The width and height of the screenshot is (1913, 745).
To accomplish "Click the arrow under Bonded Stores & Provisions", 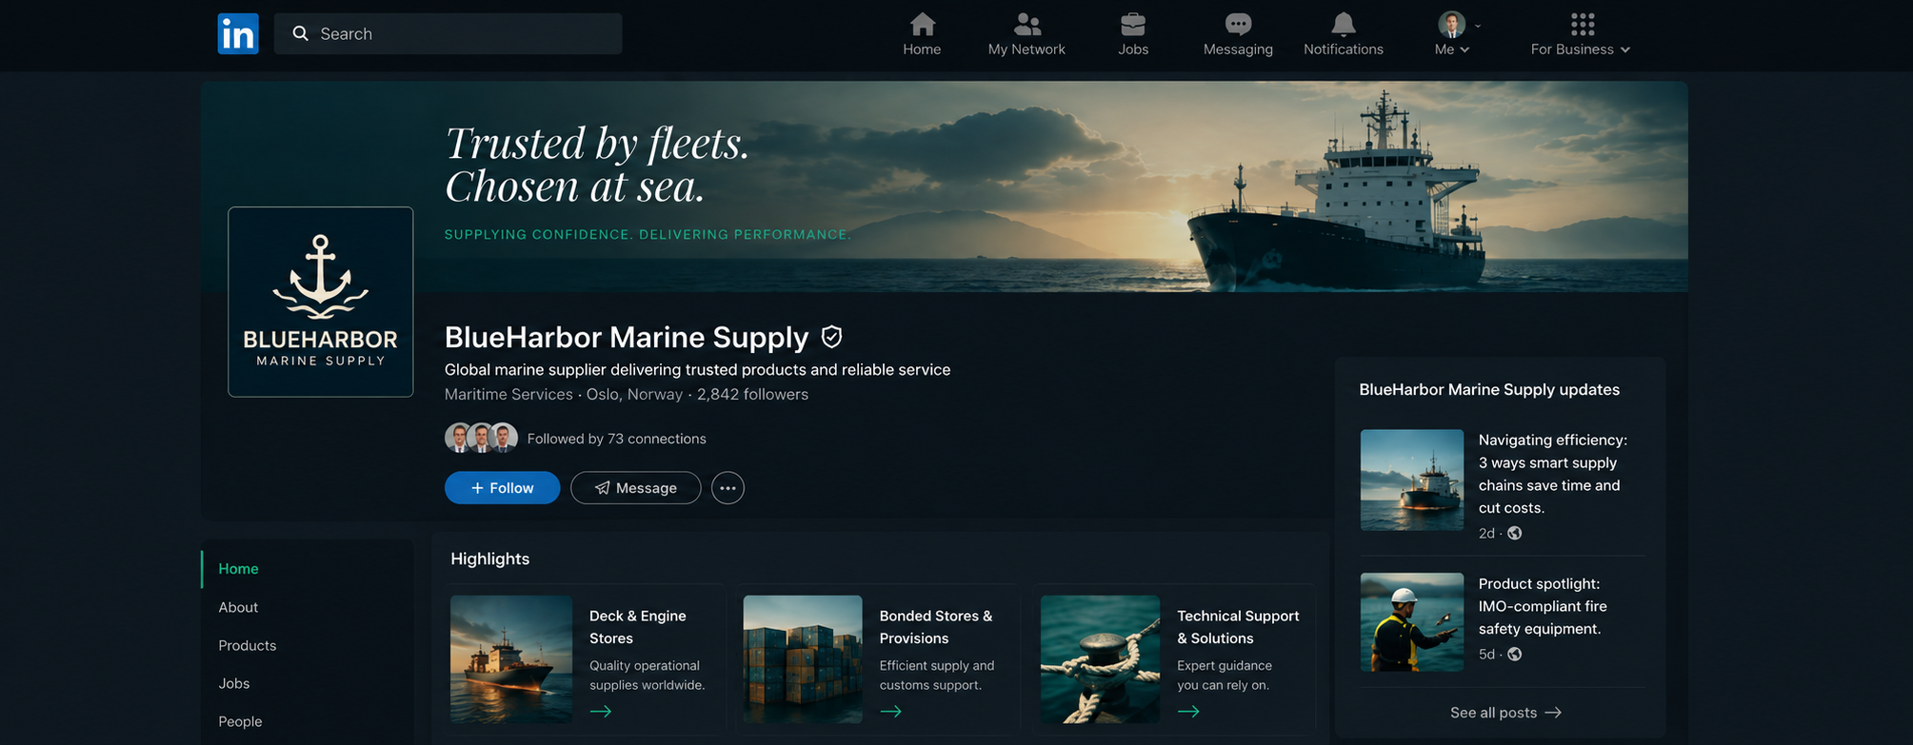I will click(x=890, y=712).
